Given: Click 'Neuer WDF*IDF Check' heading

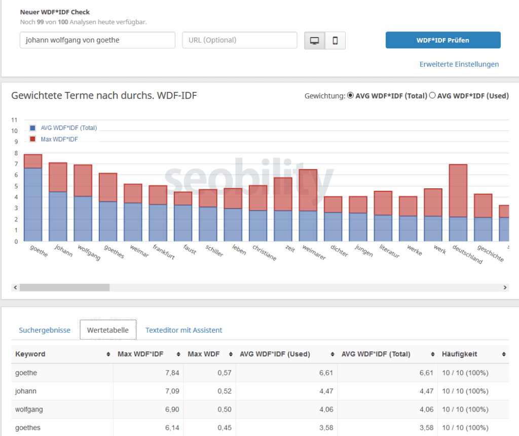Looking at the screenshot, I should point(55,12).
